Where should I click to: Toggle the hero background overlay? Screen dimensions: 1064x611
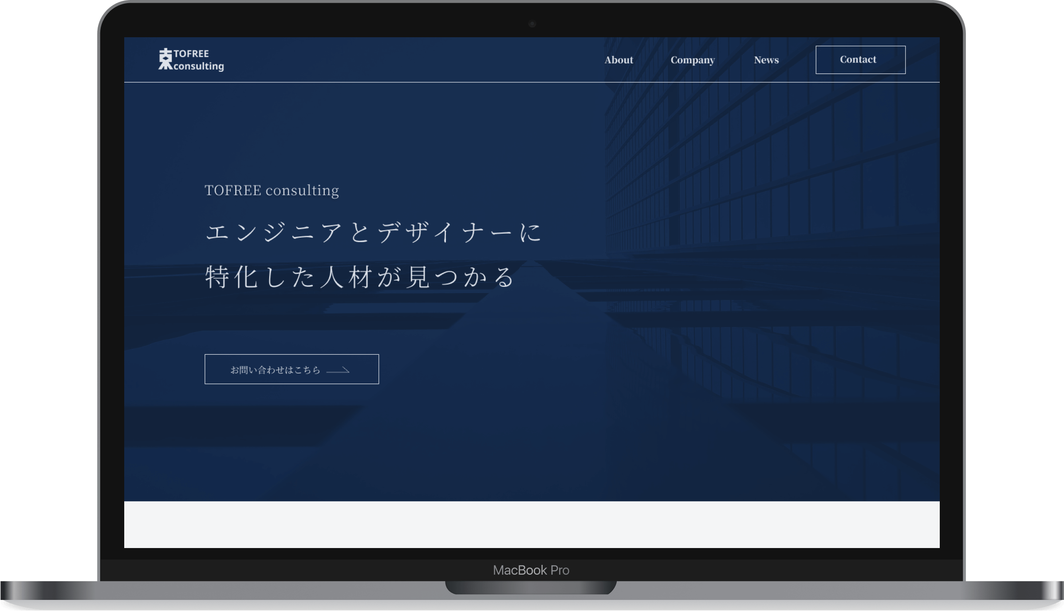[x=531, y=292]
